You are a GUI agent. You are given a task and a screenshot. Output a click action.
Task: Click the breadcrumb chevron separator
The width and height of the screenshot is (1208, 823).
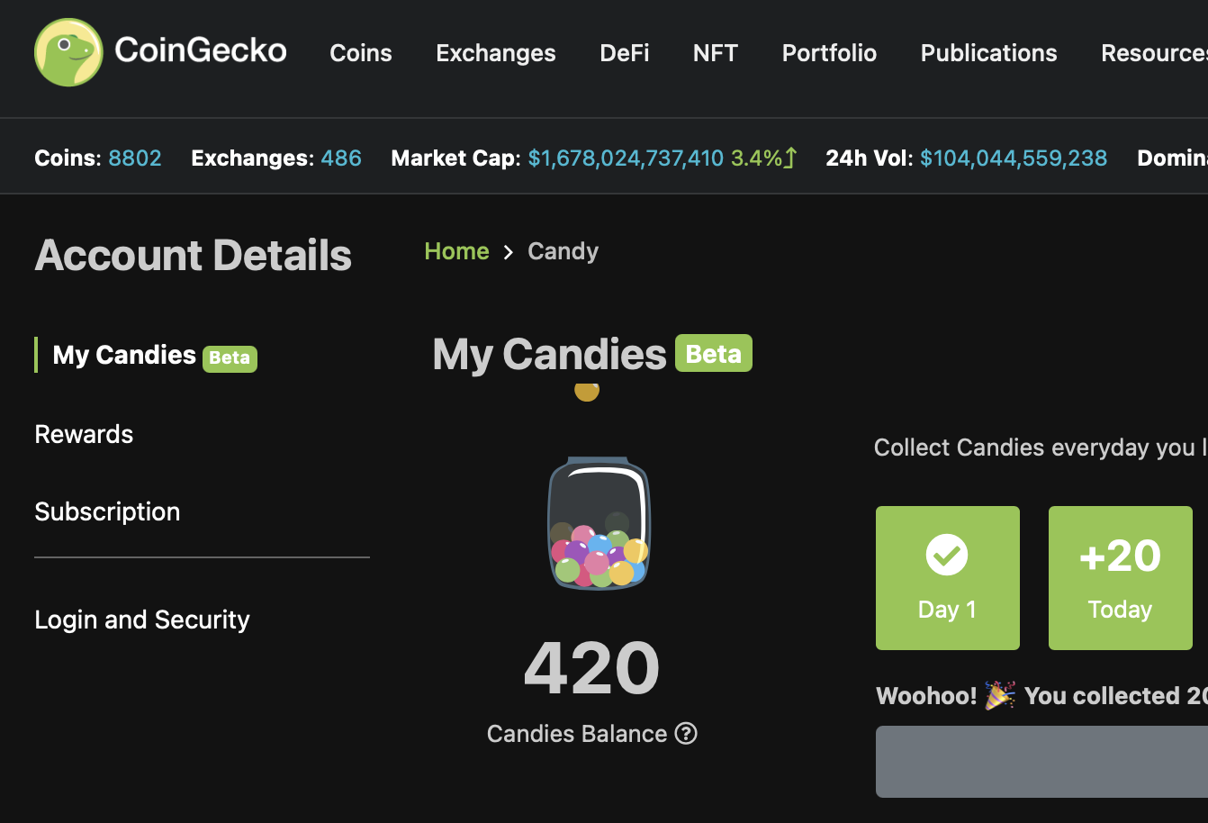click(509, 252)
